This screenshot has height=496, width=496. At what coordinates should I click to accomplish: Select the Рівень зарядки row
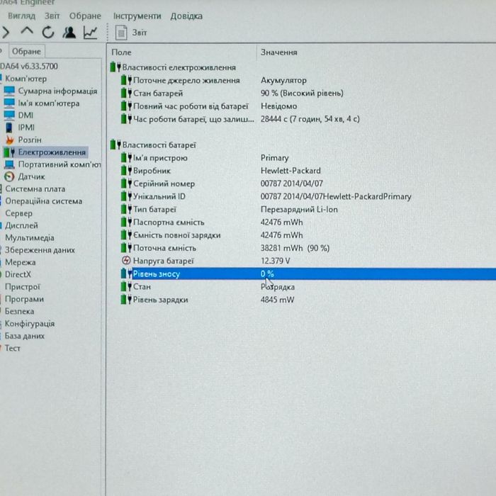(x=303, y=300)
